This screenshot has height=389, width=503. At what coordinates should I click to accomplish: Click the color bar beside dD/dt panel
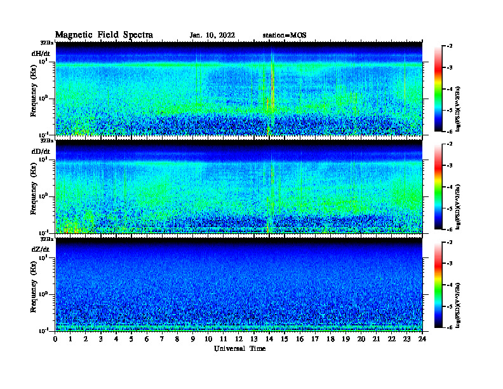coord(438,186)
